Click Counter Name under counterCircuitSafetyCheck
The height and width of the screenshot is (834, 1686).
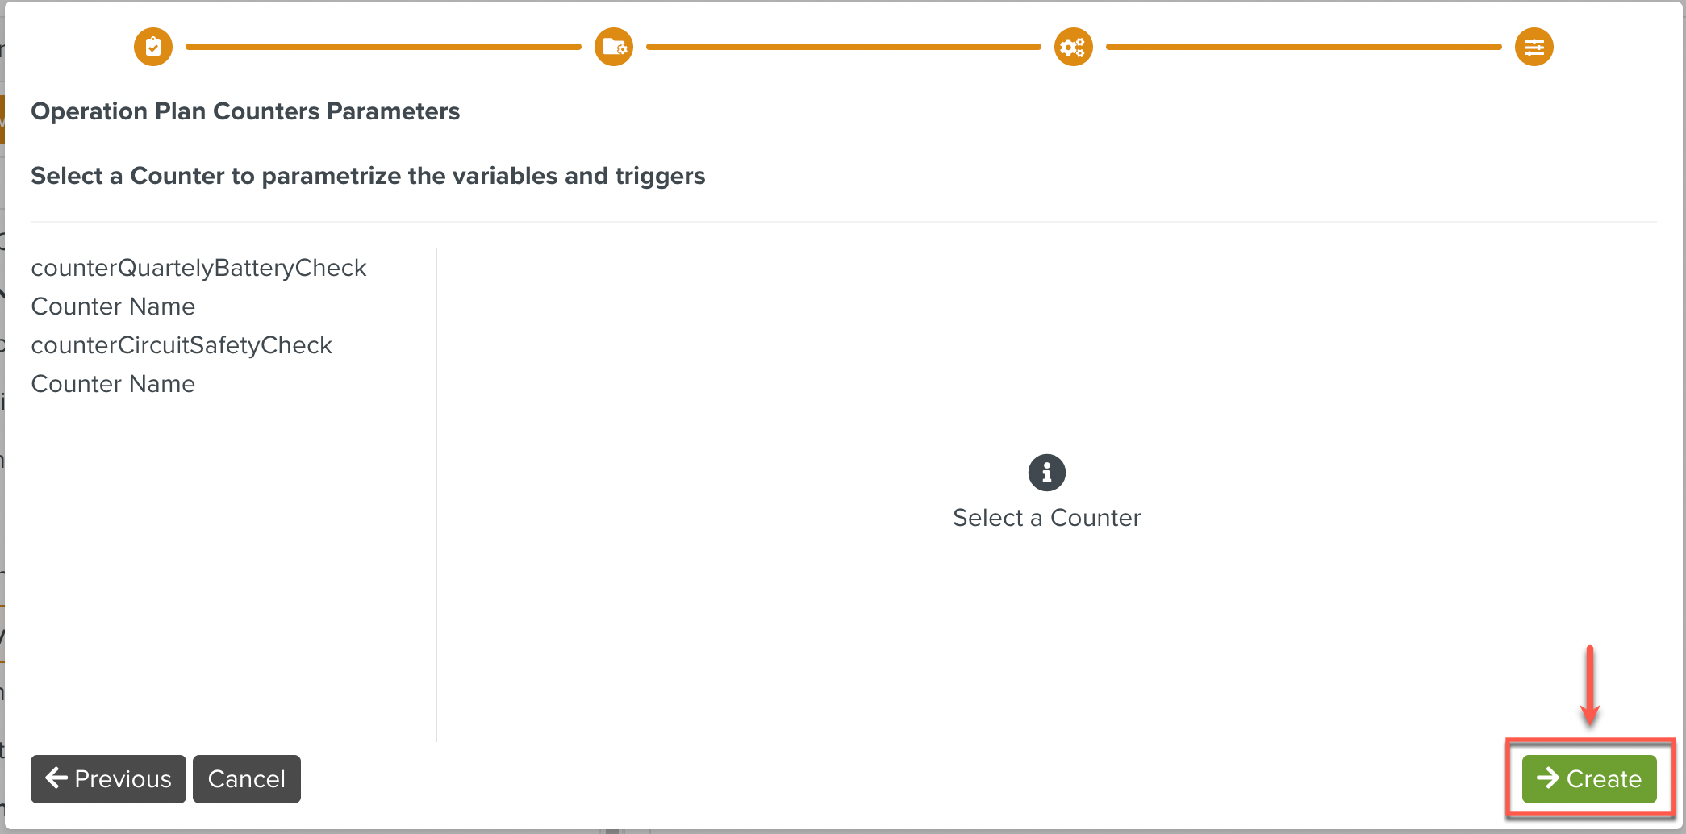tap(113, 384)
